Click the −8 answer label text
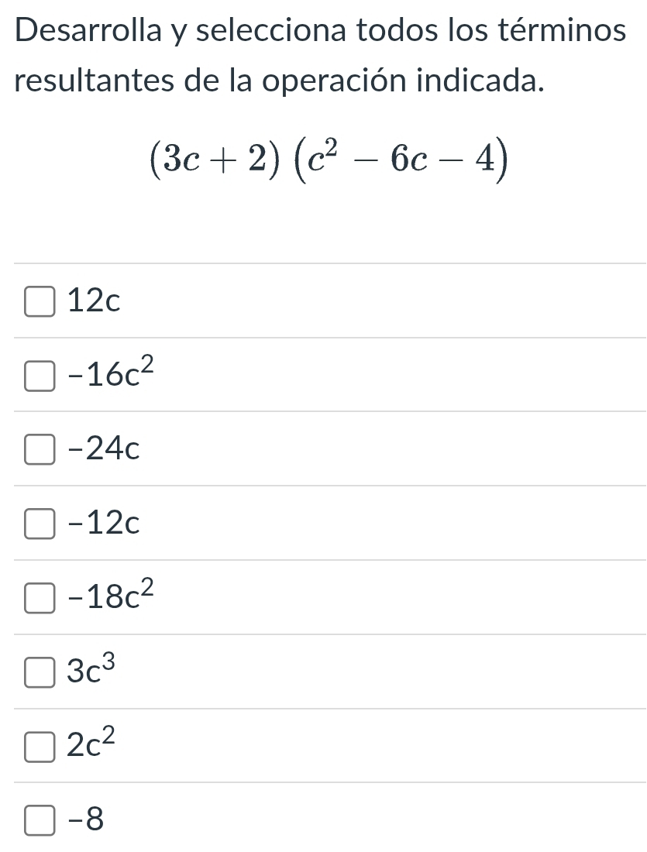The image size is (647, 852). click(x=85, y=819)
